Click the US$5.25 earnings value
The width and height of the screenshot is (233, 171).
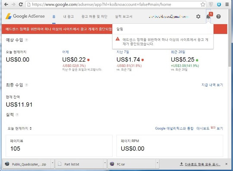[x=183, y=59]
